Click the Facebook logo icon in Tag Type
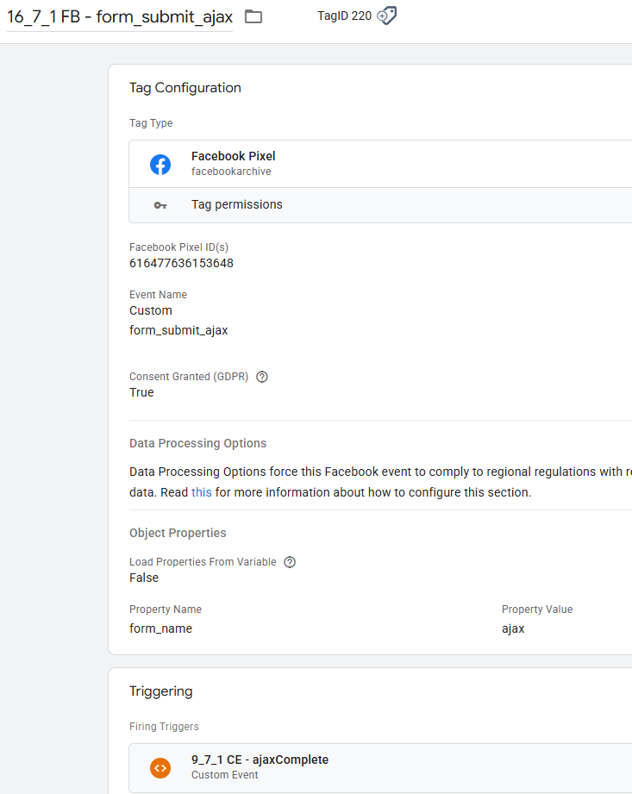 pyautogui.click(x=160, y=164)
